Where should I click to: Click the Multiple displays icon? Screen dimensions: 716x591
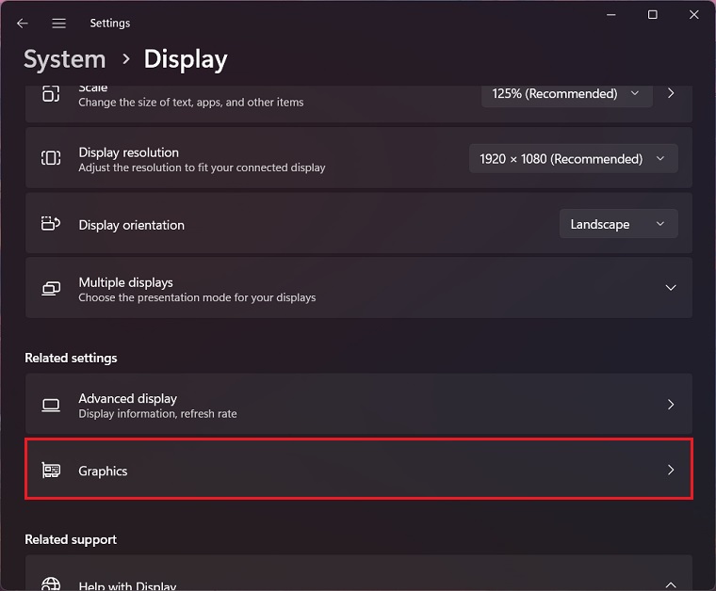coord(51,288)
